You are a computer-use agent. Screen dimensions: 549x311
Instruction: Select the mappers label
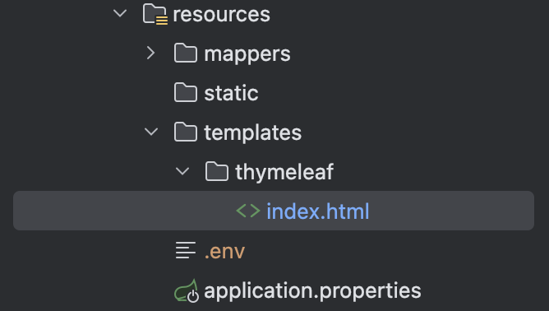(247, 54)
